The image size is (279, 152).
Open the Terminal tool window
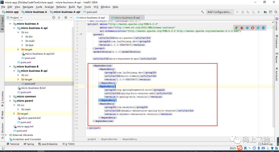point(13,144)
